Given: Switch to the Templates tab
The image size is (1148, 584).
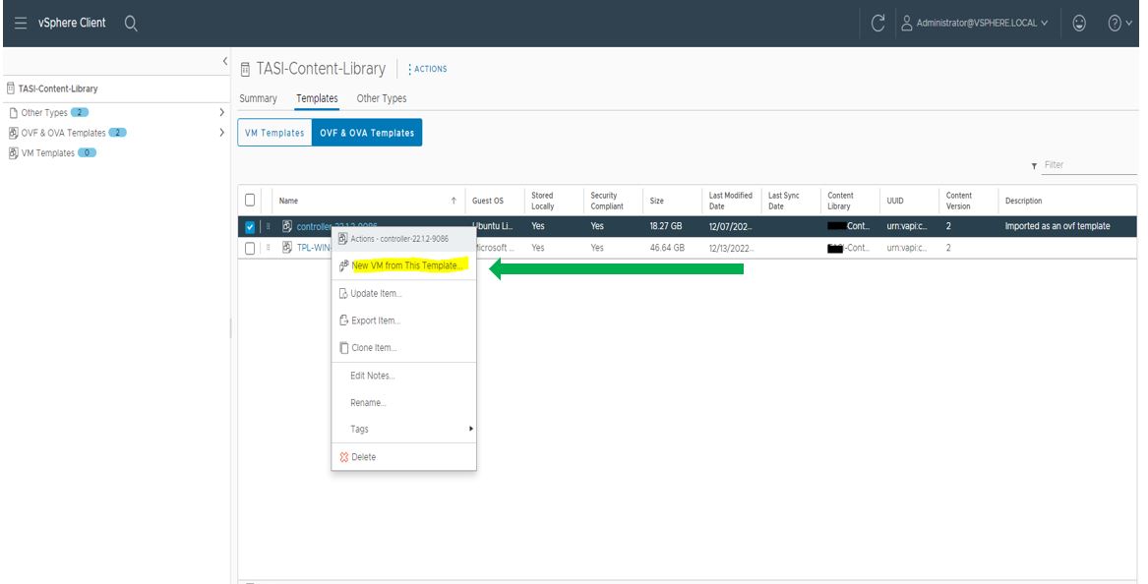Looking at the screenshot, I should (x=317, y=98).
